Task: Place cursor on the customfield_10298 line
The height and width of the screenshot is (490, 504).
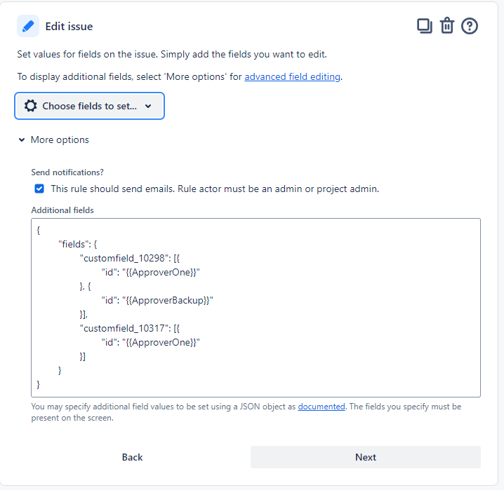Action: pyautogui.click(x=130, y=258)
